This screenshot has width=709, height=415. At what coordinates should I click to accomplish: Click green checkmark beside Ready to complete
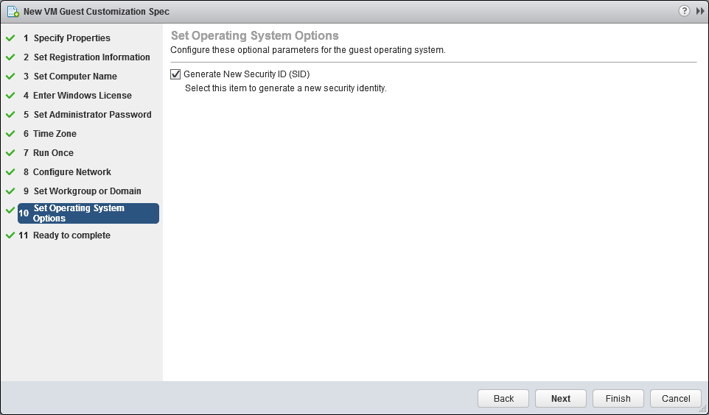click(x=10, y=235)
